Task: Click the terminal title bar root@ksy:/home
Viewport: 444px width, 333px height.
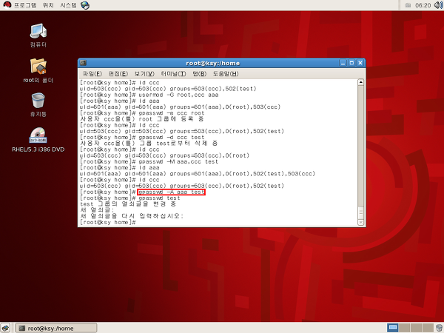Action: tap(212, 63)
